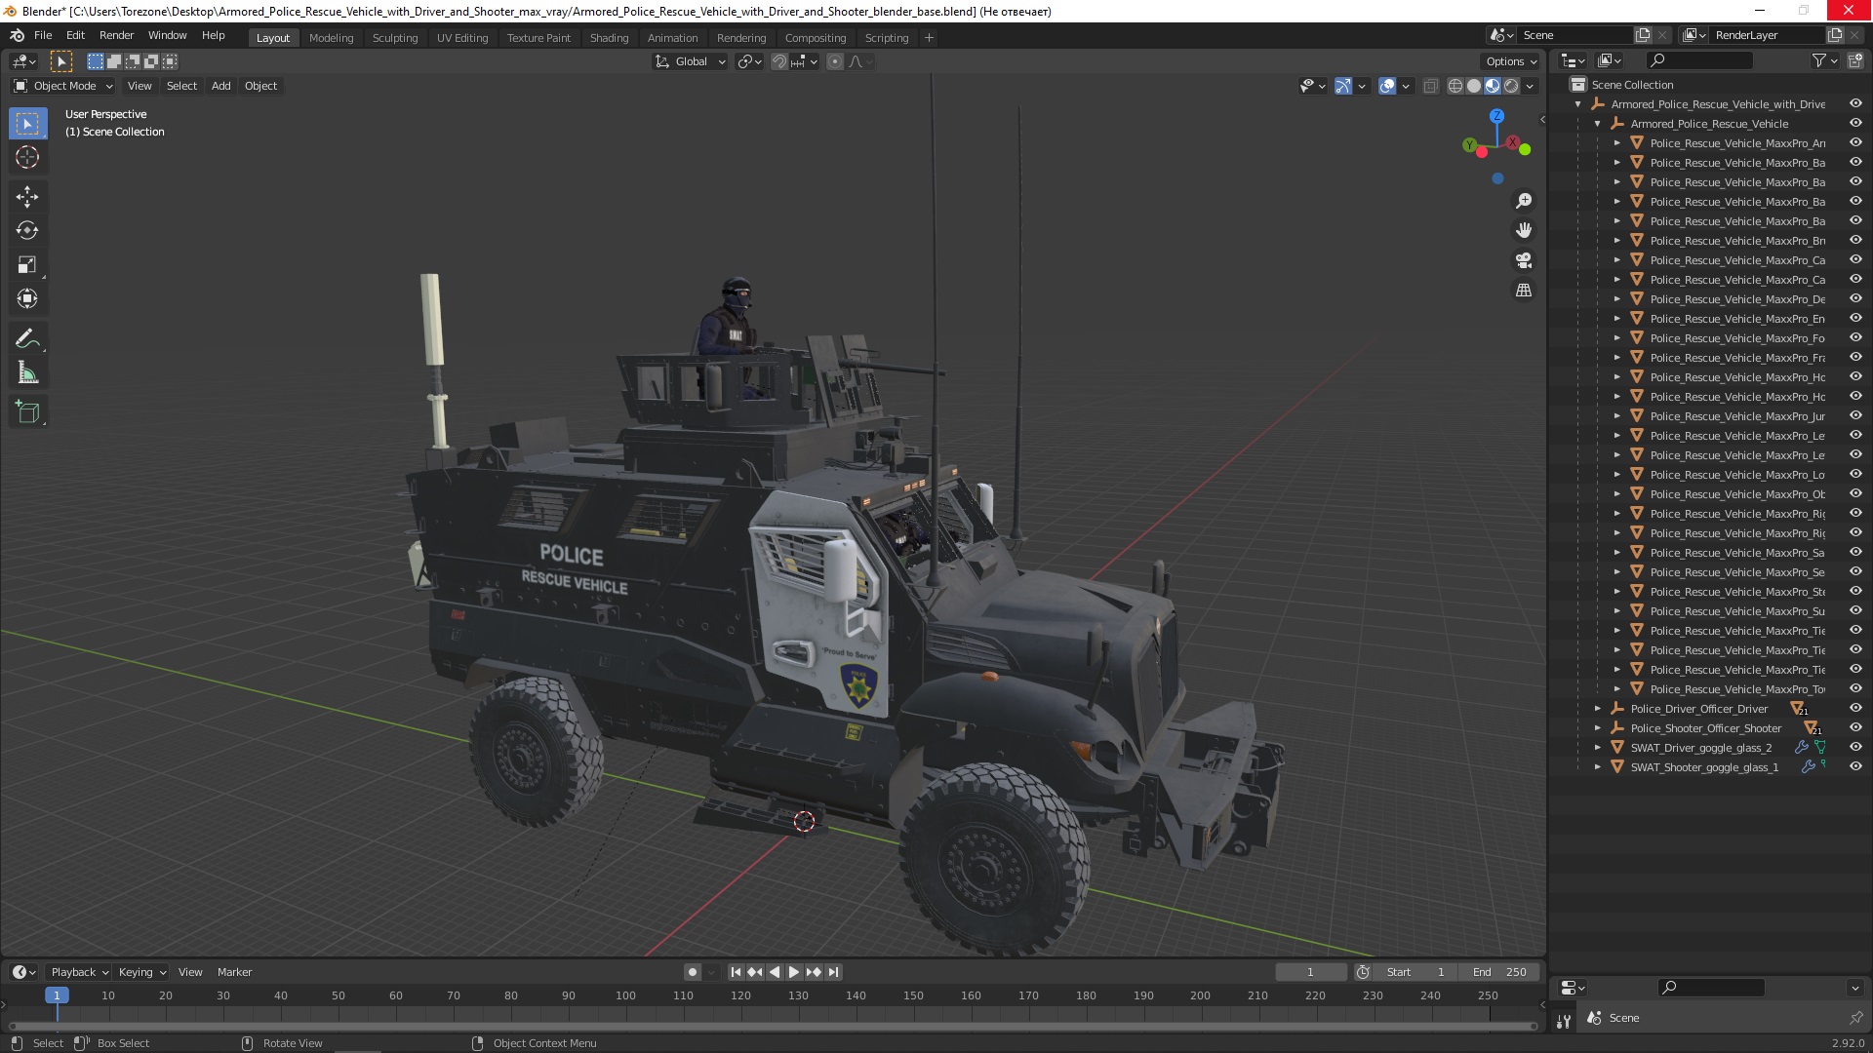Click the outliner search field
Viewport: 1873px width, 1053px height.
pyautogui.click(x=1698, y=60)
